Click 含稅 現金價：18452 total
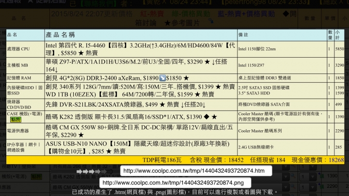Viewport: 349px width, 196px height. (217, 160)
